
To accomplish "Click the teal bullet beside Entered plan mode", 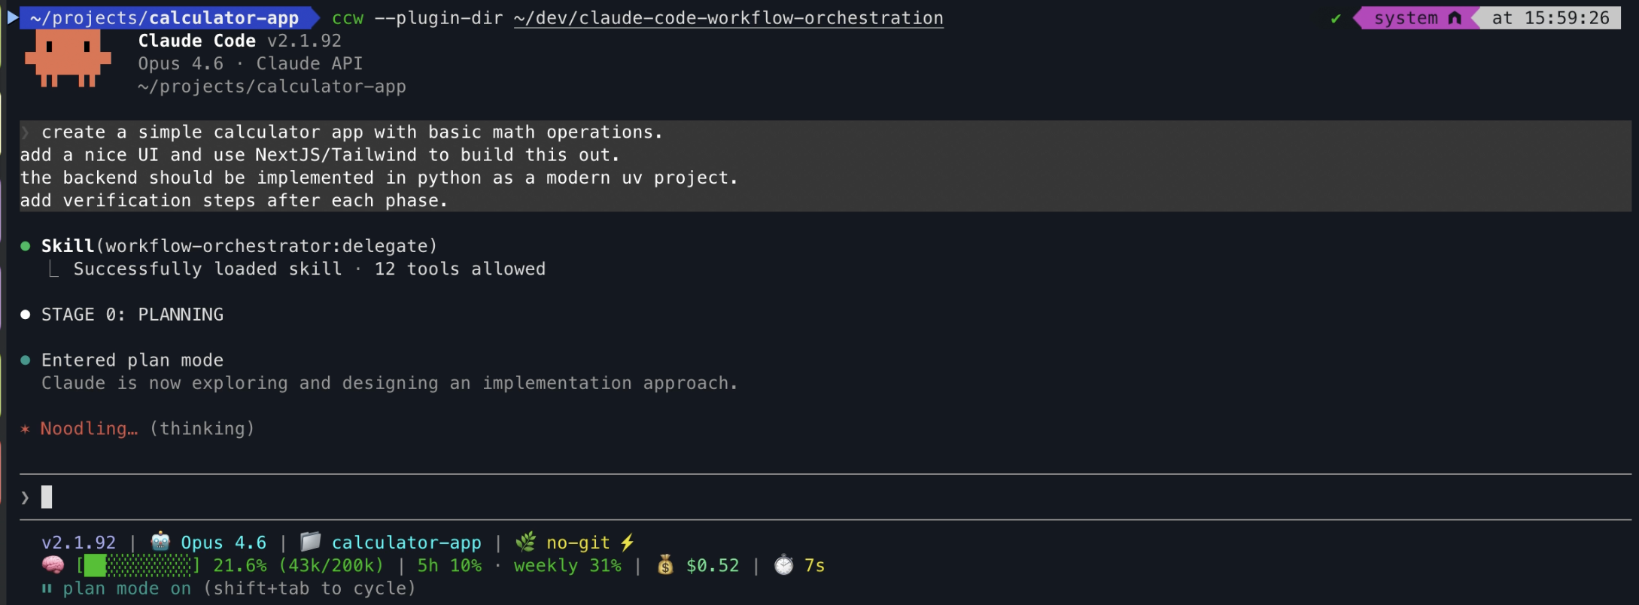I will pos(26,360).
